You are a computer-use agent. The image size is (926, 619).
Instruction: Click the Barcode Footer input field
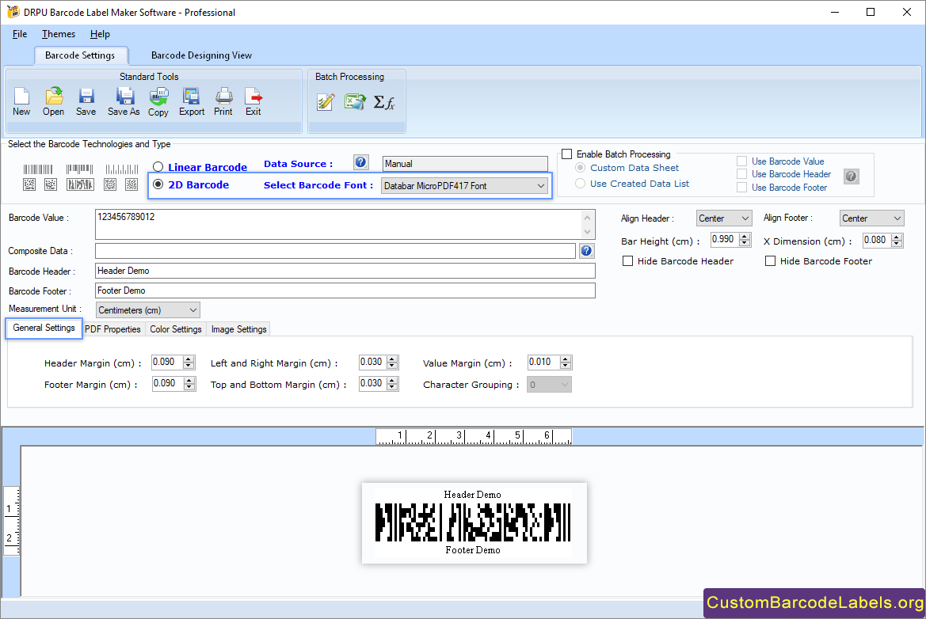tap(345, 291)
